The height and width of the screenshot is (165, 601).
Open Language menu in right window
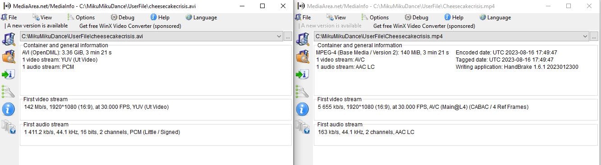tap(495, 18)
